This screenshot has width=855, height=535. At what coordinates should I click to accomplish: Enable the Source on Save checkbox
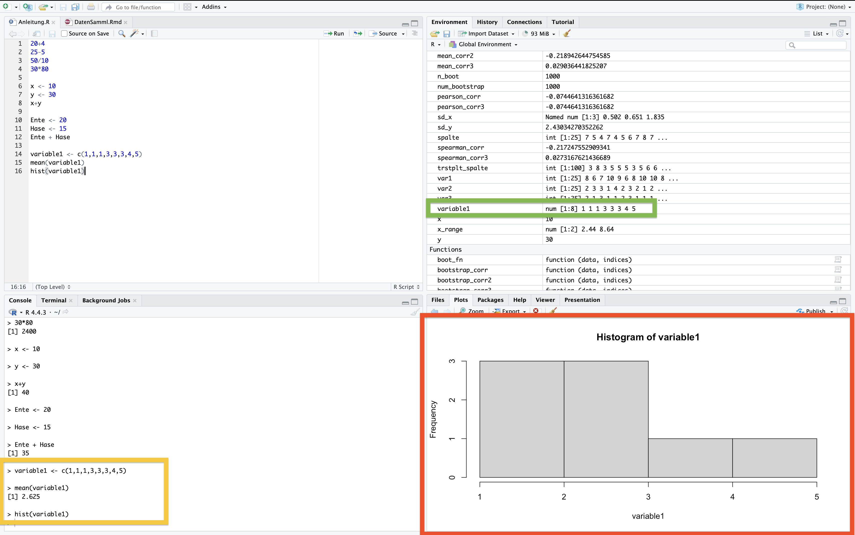point(64,34)
